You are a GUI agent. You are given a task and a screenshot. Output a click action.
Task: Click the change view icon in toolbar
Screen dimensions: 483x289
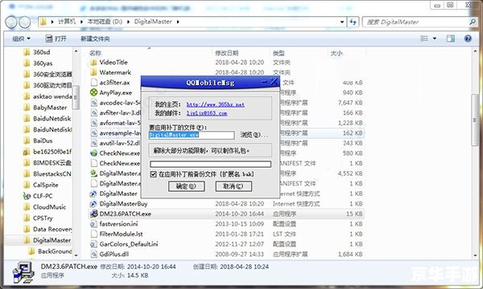424,39
